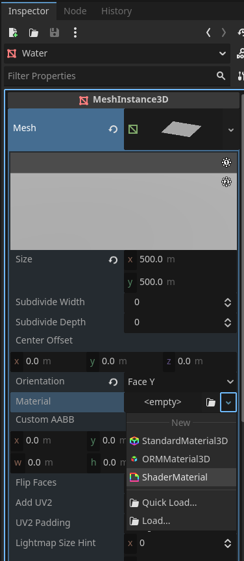
Task: Switch to the Node tab
Action: pos(75,11)
